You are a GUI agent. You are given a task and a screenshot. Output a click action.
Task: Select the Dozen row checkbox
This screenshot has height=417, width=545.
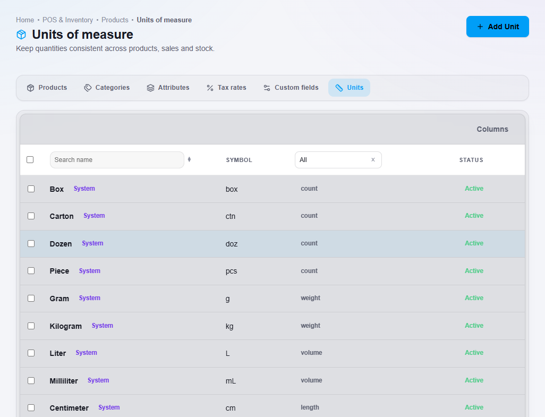[31, 244]
